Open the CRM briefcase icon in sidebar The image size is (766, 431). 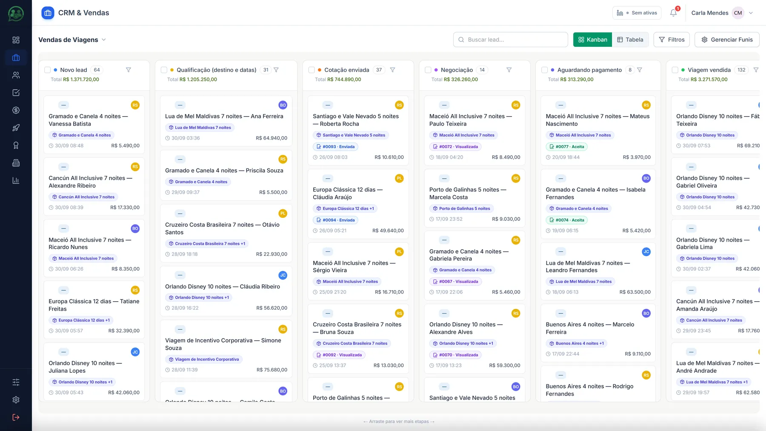pyautogui.click(x=16, y=57)
